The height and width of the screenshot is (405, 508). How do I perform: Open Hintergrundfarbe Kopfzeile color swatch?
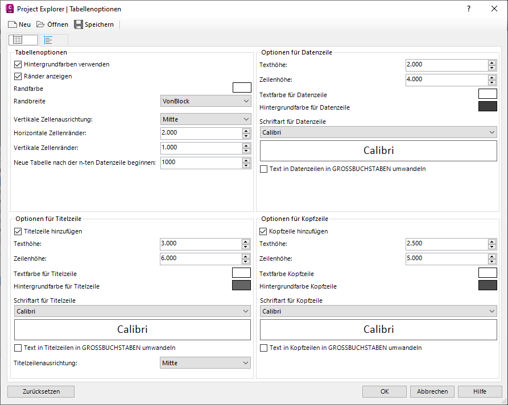click(488, 285)
